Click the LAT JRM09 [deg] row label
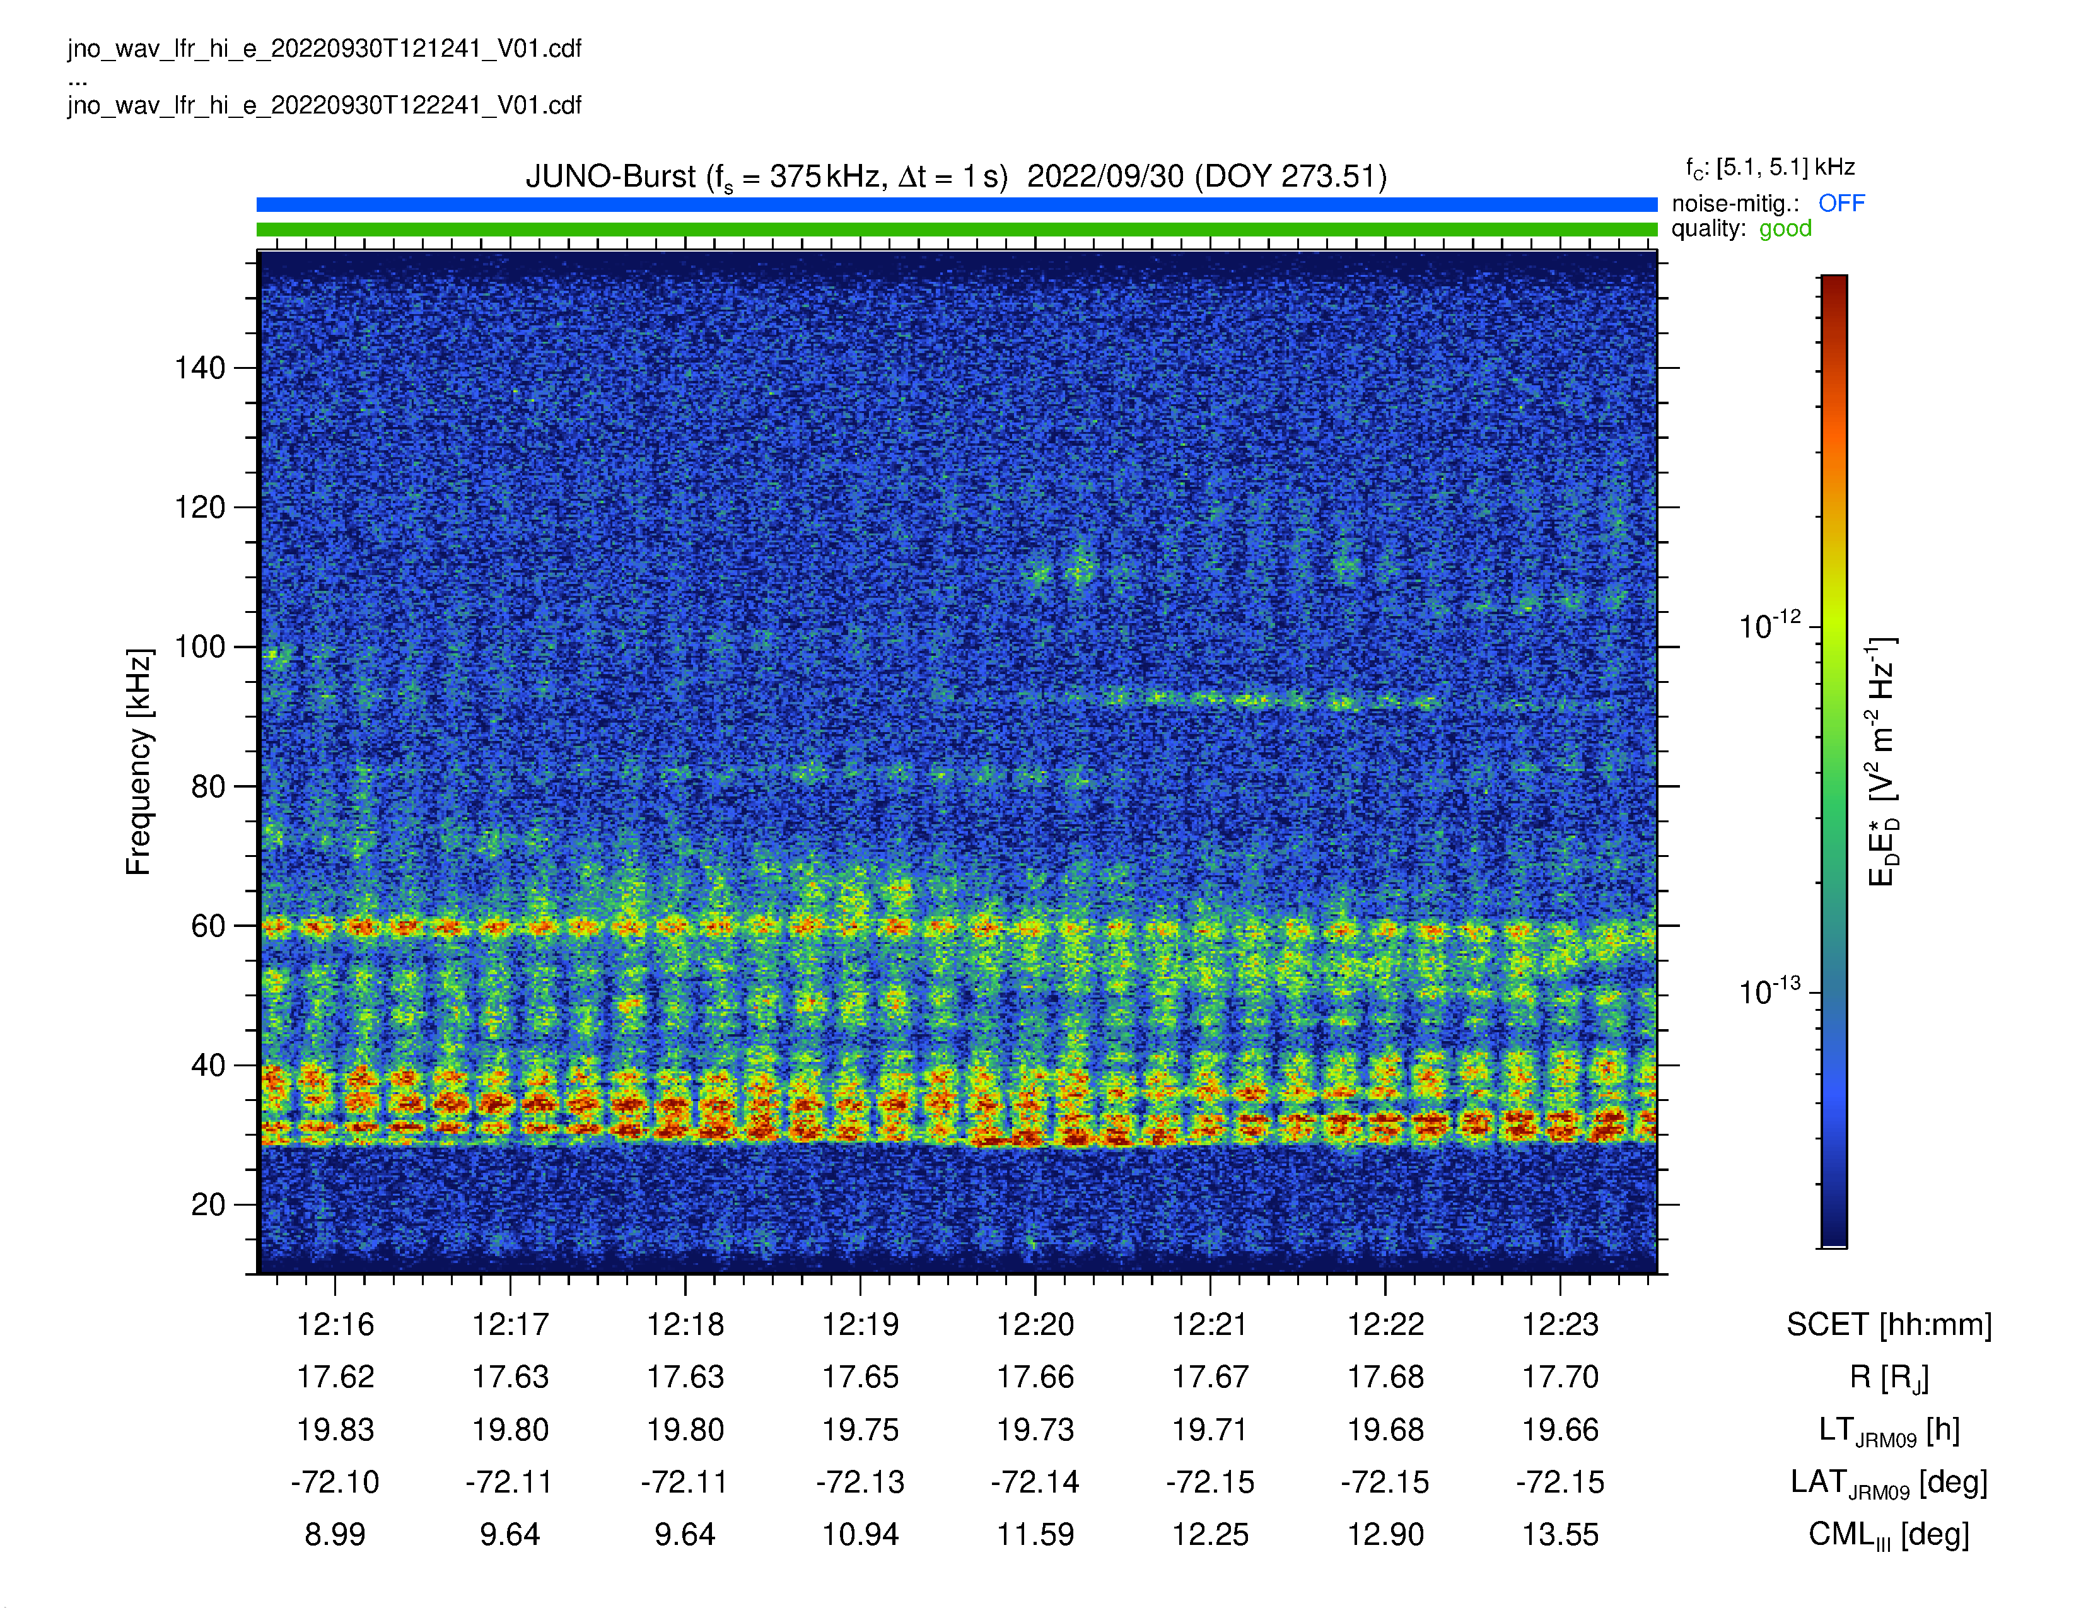Image resolution: width=2081 pixels, height=1608 pixels. (x=1889, y=1484)
